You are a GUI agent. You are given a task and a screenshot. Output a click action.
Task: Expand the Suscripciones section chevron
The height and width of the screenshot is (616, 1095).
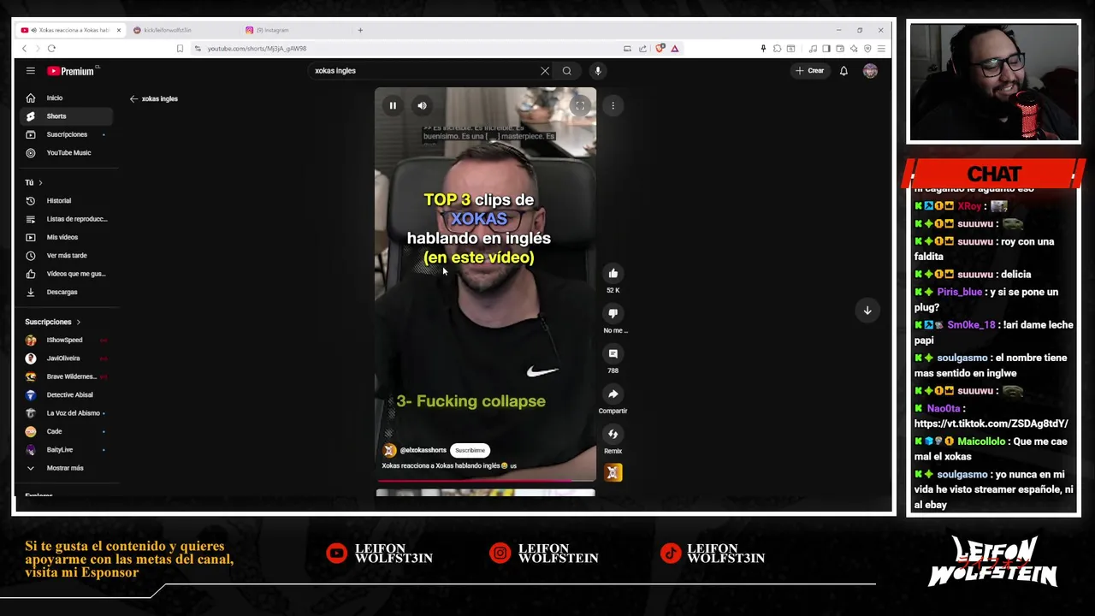point(78,322)
